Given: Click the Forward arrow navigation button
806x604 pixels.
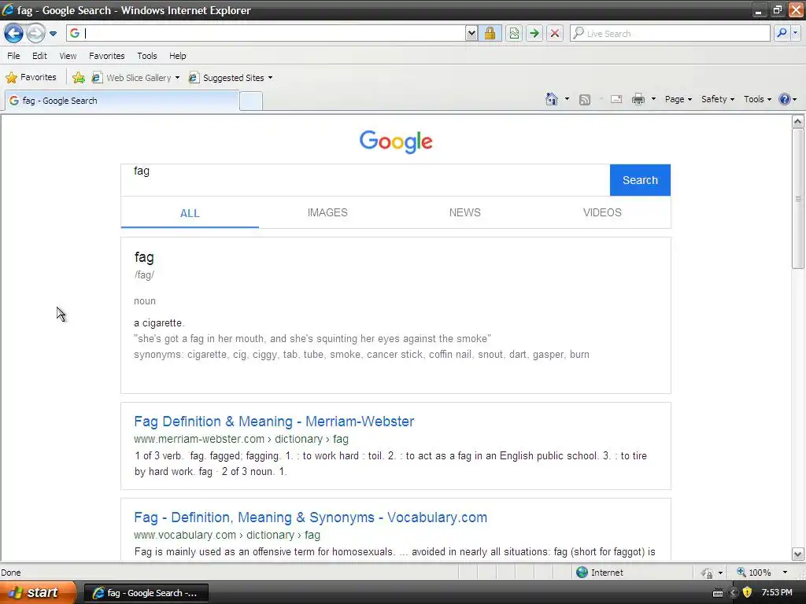Looking at the screenshot, I should (x=35, y=33).
